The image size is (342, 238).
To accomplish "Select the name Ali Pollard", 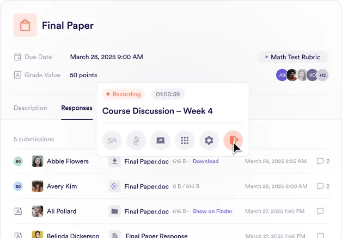I will [62, 211].
